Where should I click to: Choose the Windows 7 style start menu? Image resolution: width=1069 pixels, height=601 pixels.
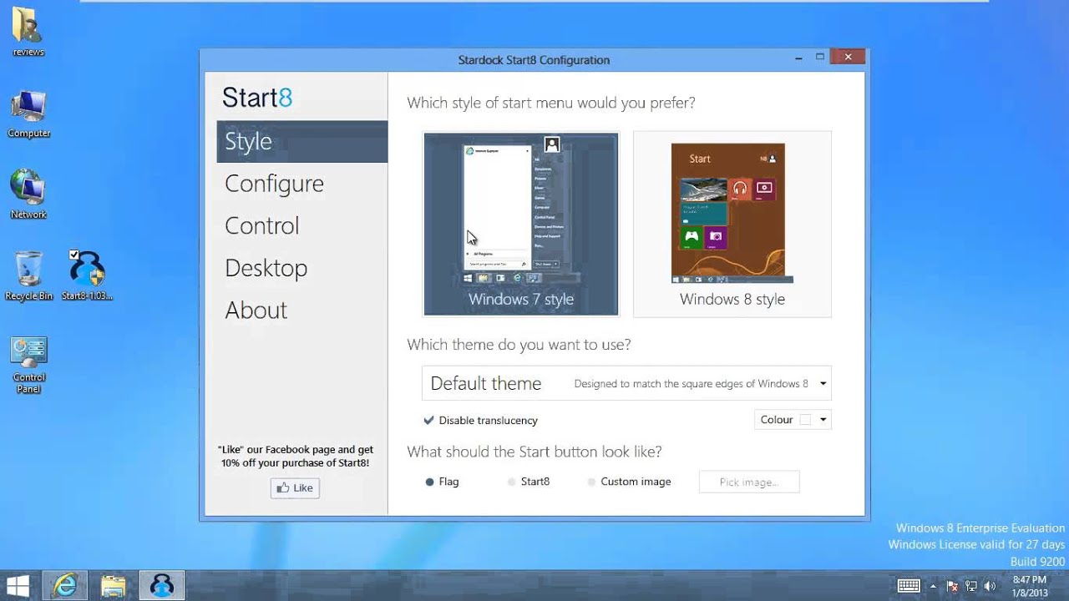[x=521, y=224]
